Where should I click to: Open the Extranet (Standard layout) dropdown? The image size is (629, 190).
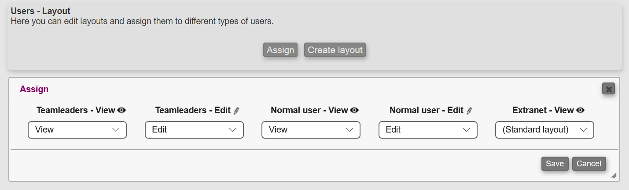(x=544, y=130)
